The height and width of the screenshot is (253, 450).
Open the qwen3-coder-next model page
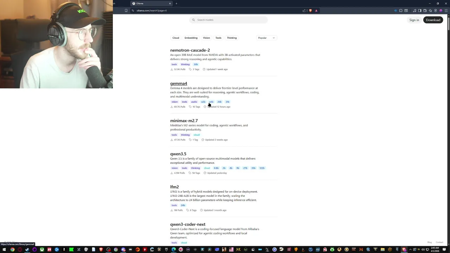click(188, 224)
